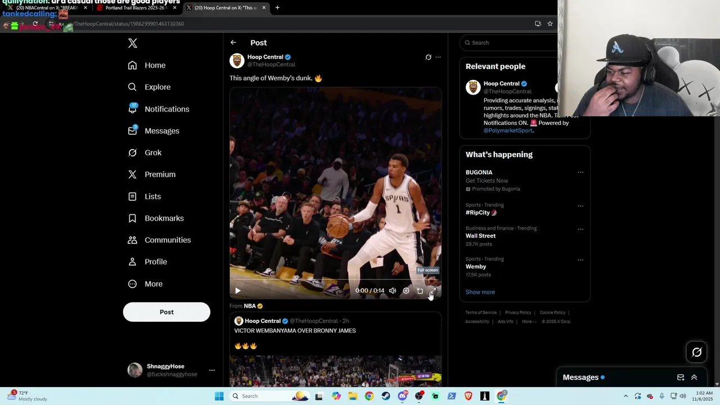Open a new browser tab
The width and height of the screenshot is (720, 405).
click(277, 8)
